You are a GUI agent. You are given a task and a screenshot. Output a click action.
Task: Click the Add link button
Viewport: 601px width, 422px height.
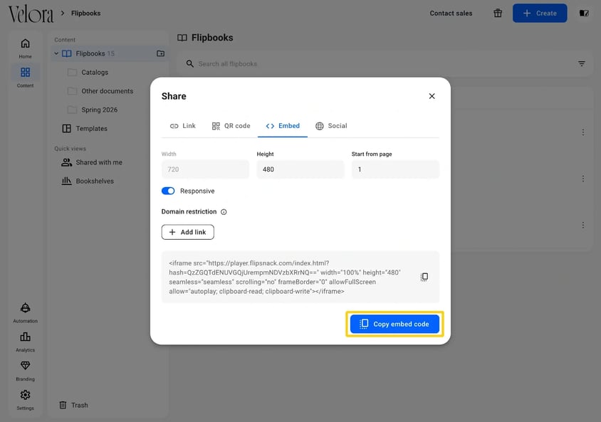[x=188, y=232]
